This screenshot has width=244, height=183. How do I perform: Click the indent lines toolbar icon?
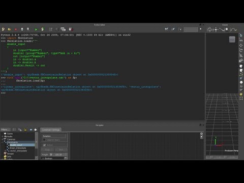50,29
